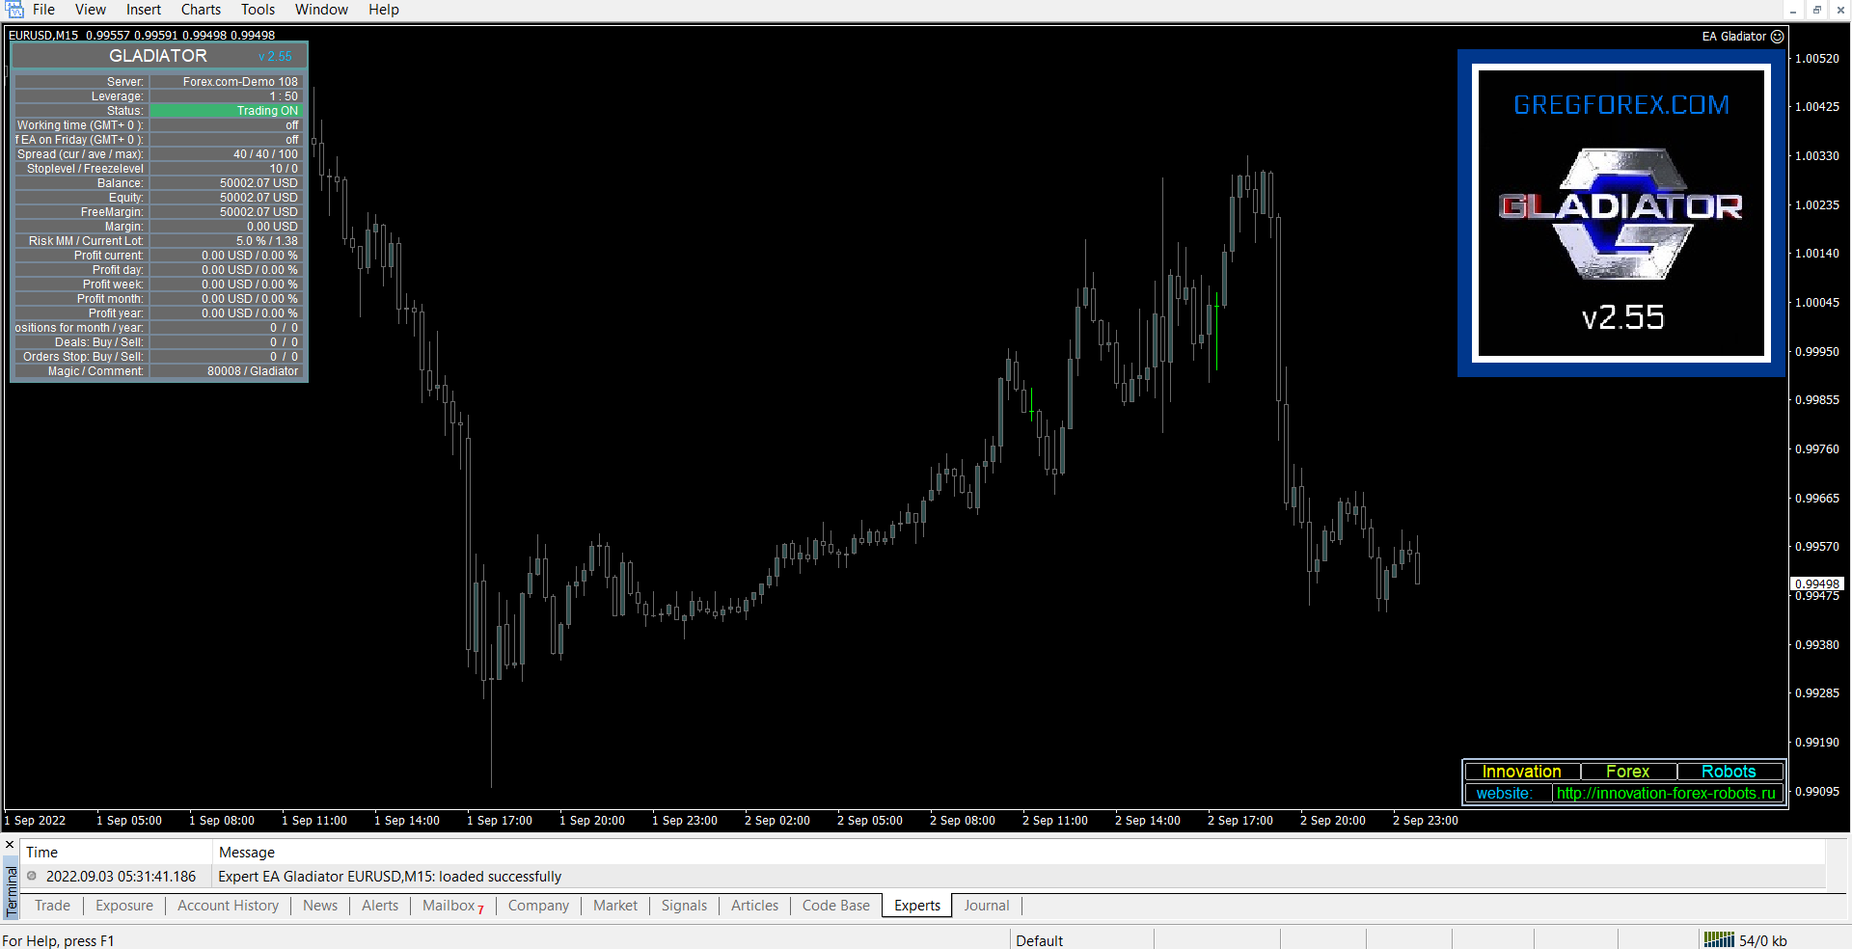1852x949 pixels.
Task: Click the Time column header
Action: pyautogui.click(x=117, y=853)
